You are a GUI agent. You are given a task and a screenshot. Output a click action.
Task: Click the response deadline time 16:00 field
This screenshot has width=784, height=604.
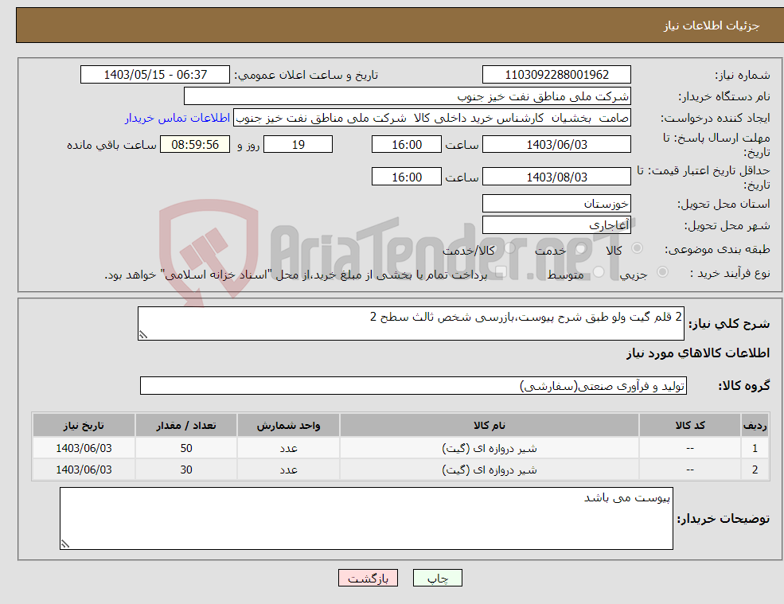[407, 145]
